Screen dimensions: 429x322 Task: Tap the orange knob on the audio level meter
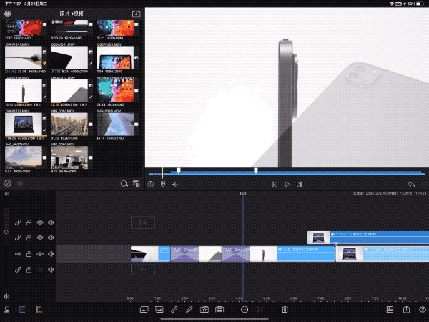point(6,232)
